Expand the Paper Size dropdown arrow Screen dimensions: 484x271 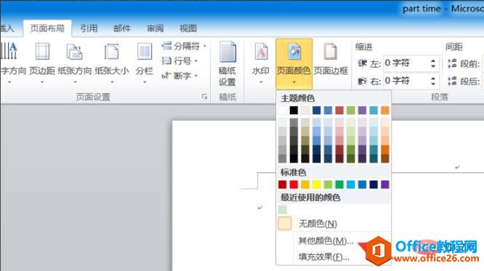point(112,82)
